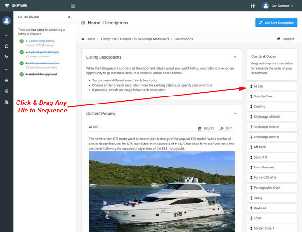Image resolution: width=302 pixels, height=232 pixels.
Task: Click the stacked box icon in sidebar
Action: pos(7,91)
